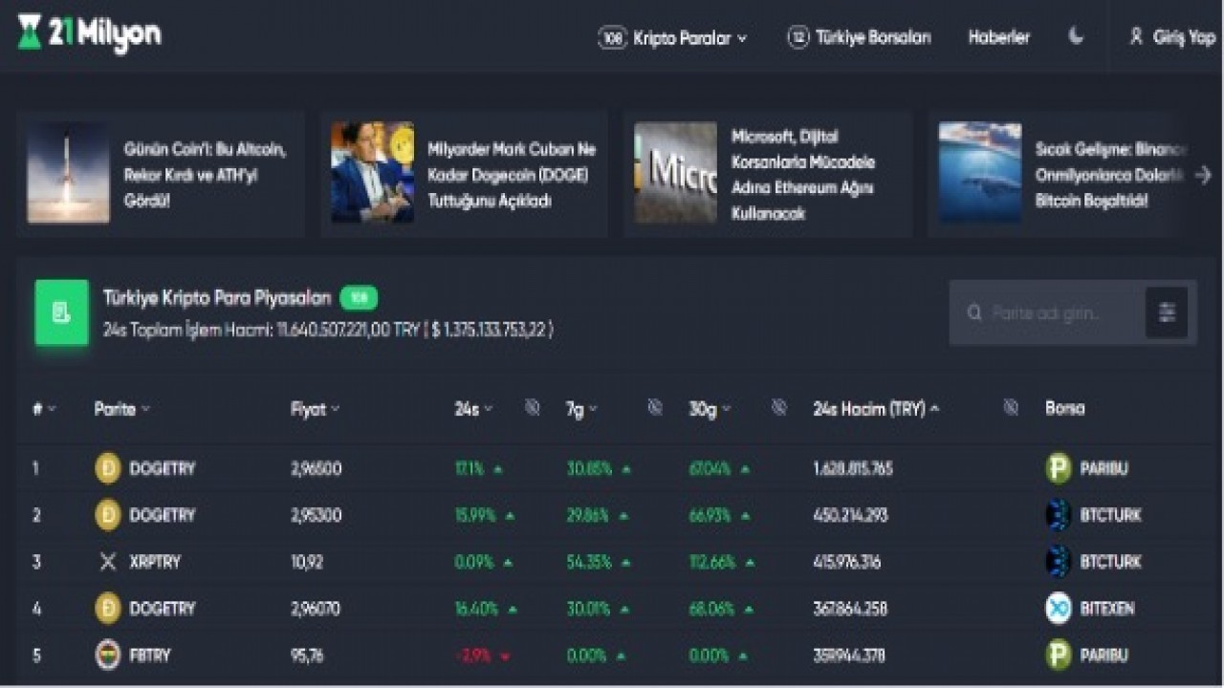Image resolution: width=1224 pixels, height=688 pixels.
Task: Open the Borsa column header
Action: point(1064,408)
